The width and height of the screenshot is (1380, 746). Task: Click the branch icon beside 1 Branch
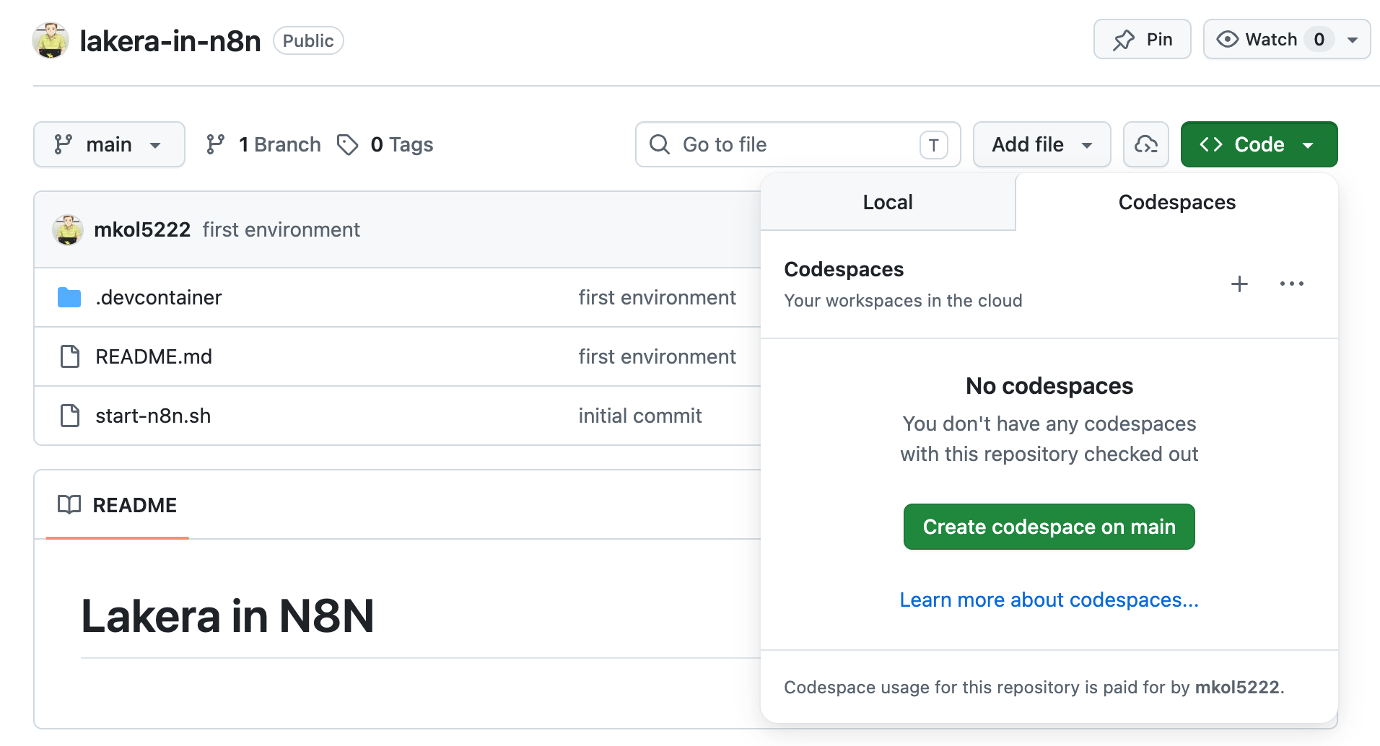coord(215,144)
